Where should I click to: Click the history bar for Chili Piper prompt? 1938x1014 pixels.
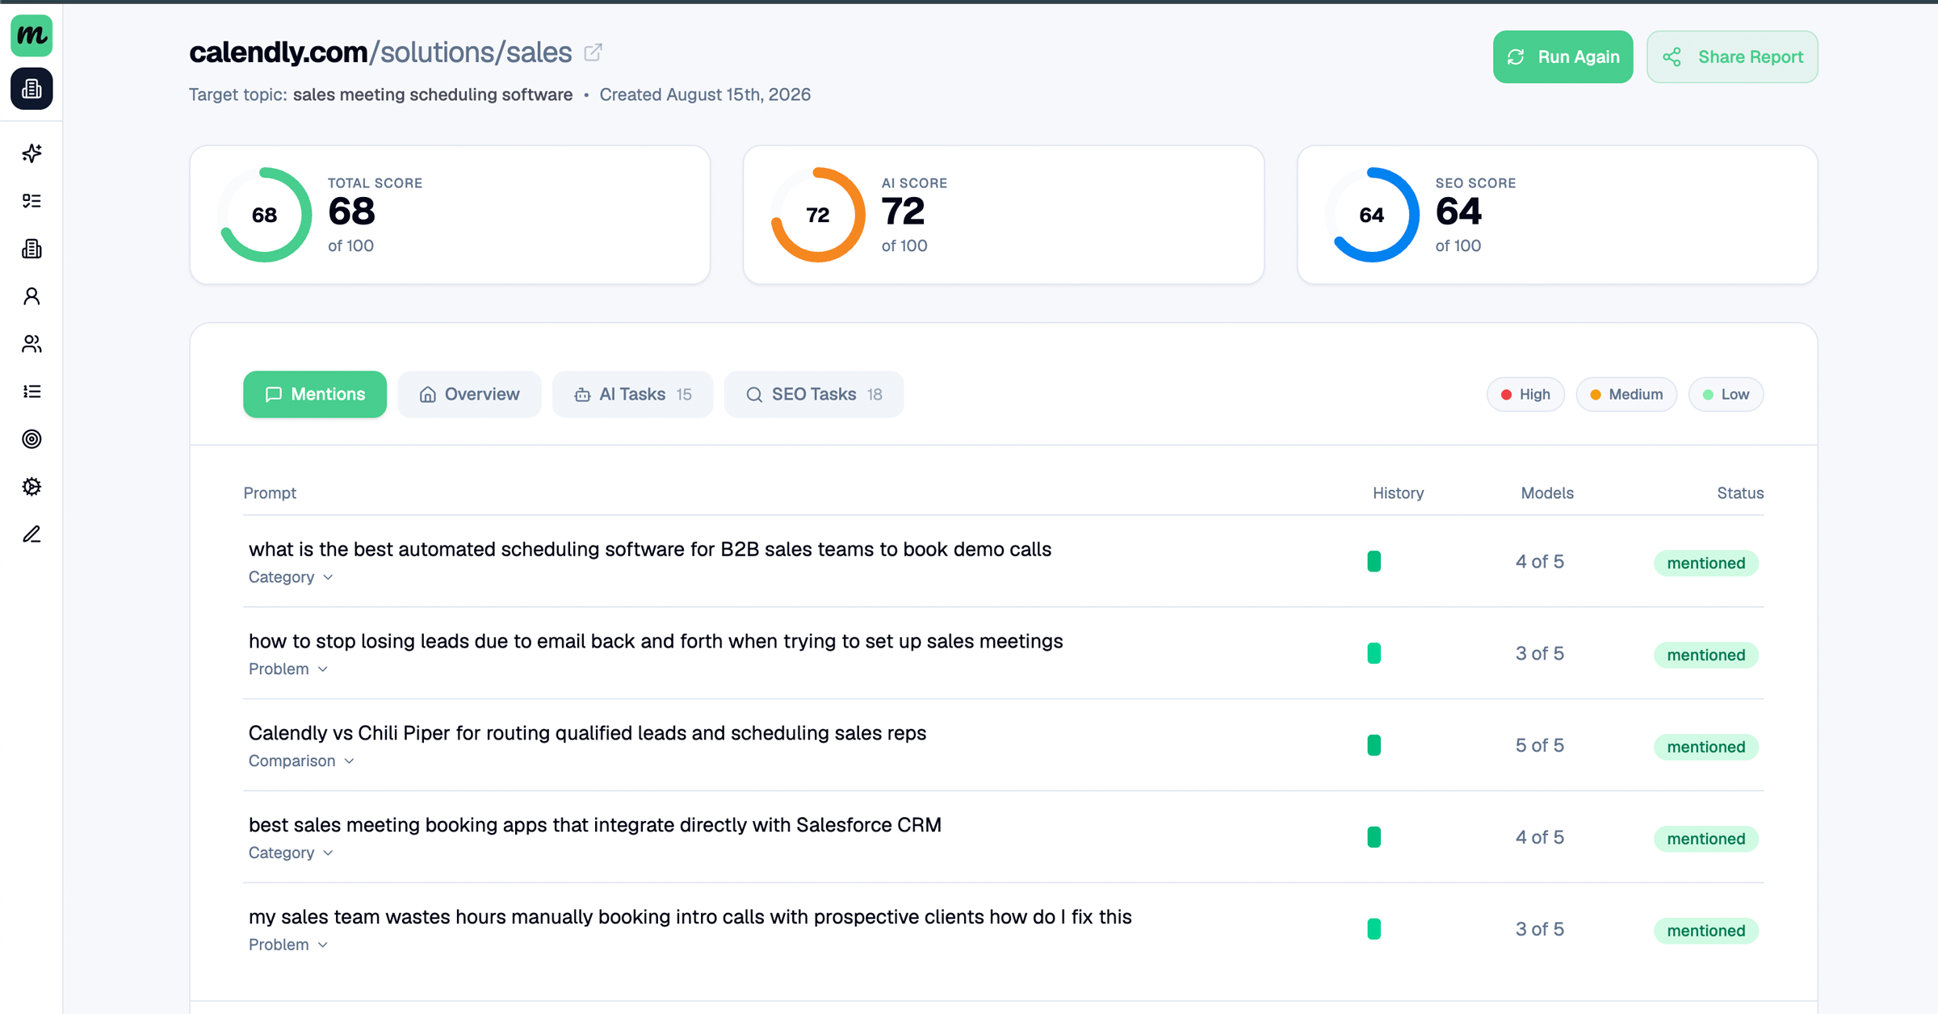1374,745
